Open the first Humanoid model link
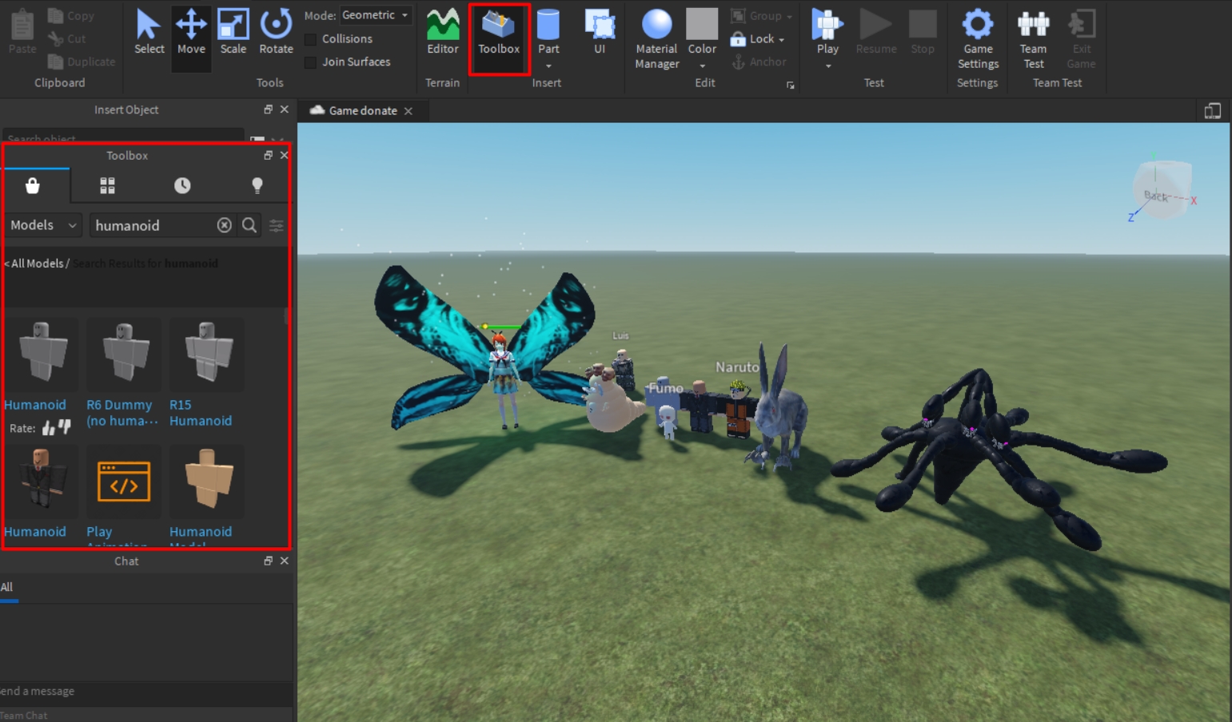The image size is (1232, 722). (x=35, y=405)
